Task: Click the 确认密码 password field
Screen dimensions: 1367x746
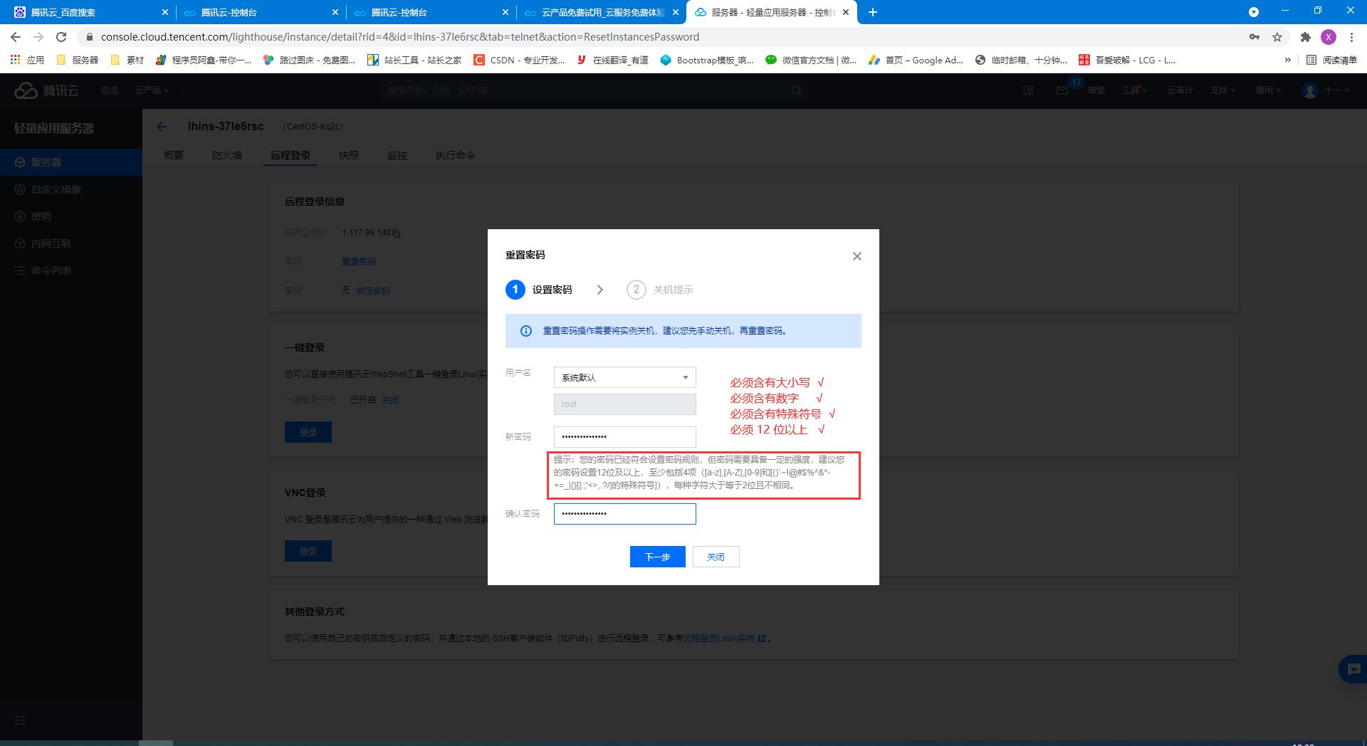Action: click(x=624, y=513)
